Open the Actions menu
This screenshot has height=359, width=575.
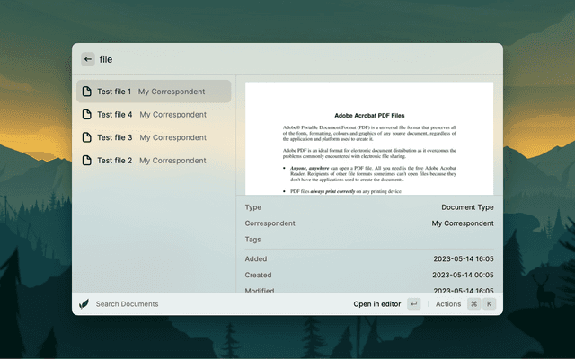448,304
